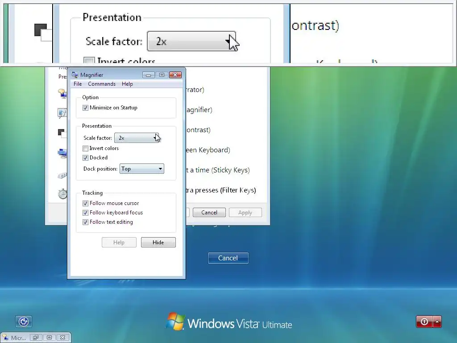Click Apply in Ease of Access dialog
This screenshot has height=343, width=457.
(245, 212)
